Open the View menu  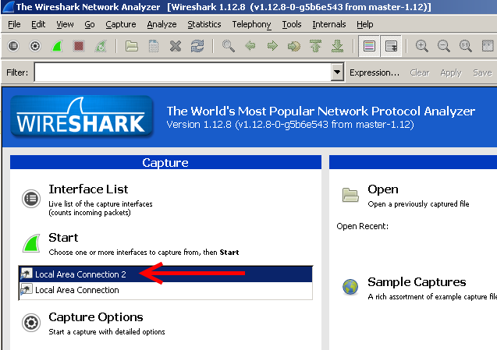point(65,24)
